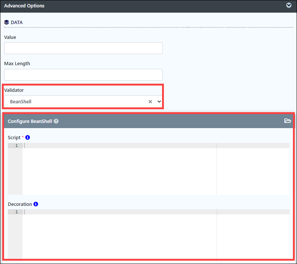The height and width of the screenshot is (264, 297).
Task: Click the open folder icon in BeanShell header
Action: click(287, 121)
